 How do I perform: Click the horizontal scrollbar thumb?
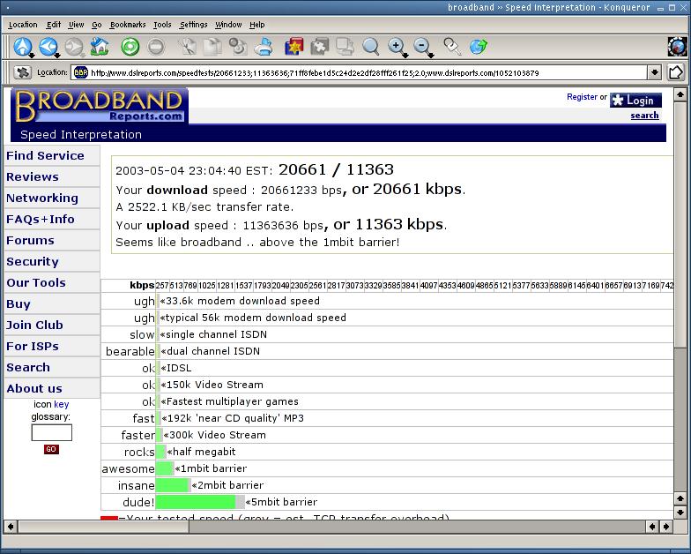(x=104, y=526)
